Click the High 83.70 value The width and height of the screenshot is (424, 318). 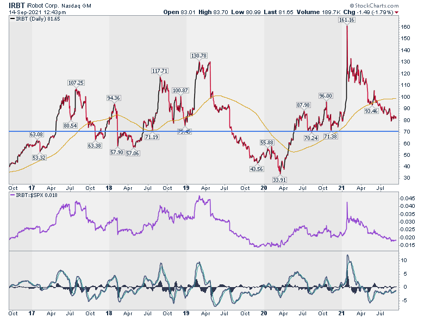coord(213,12)
